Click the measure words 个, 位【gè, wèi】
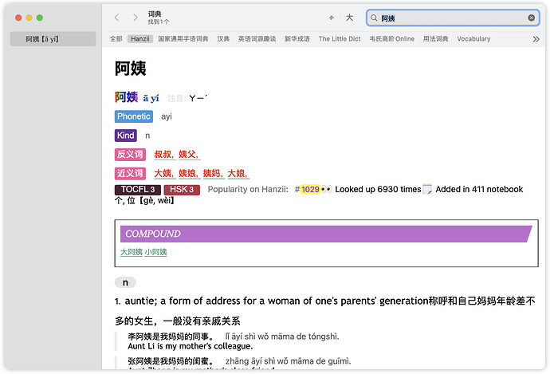 tap(144, 201)
